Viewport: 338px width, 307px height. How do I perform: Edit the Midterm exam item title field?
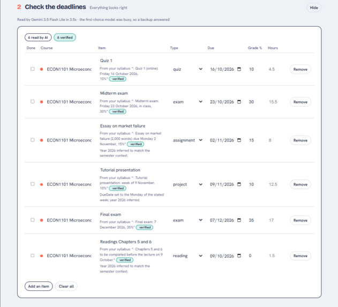tap(131, 93)
